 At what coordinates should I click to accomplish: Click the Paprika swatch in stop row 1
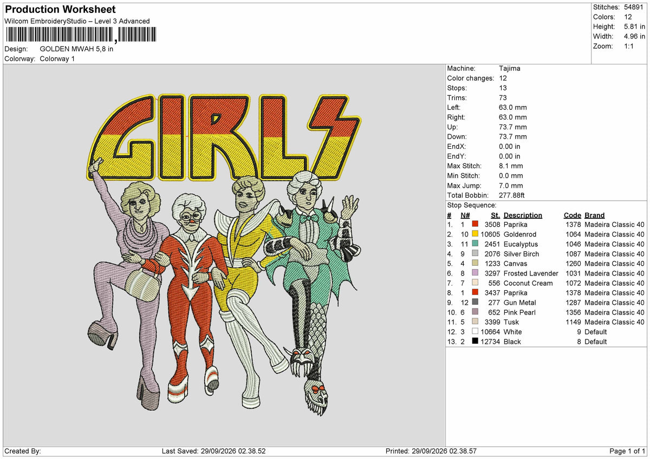(x=475, y=224)
